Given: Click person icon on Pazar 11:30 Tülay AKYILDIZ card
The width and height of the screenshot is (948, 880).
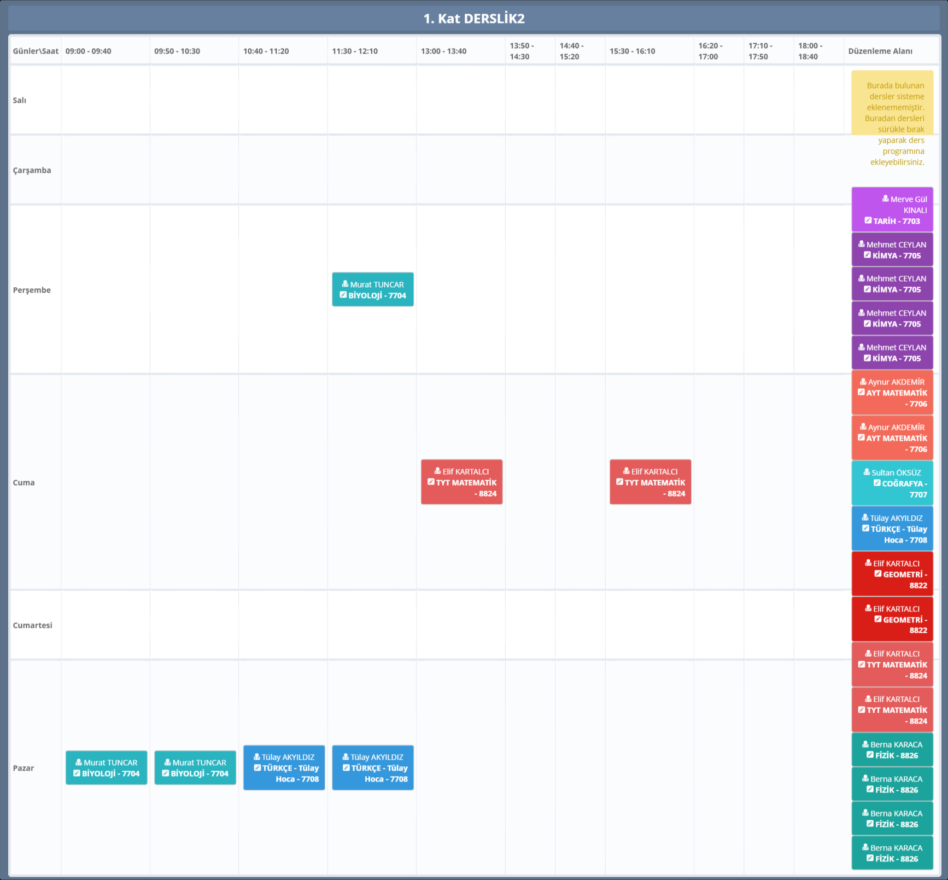Looking at the screenshot, I should pyautogui.click(x=346, y=756).
